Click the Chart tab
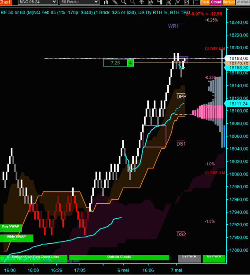 coord(6,2)
